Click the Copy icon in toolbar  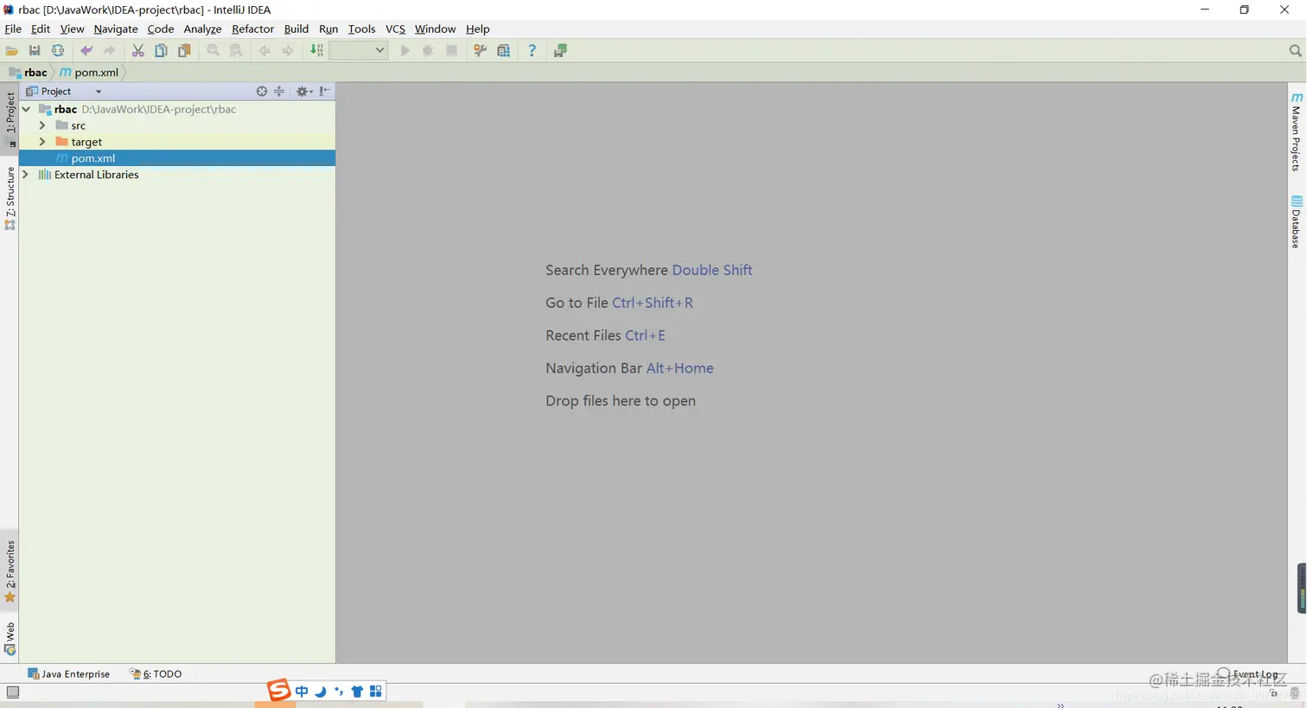[x=161, y=51]
